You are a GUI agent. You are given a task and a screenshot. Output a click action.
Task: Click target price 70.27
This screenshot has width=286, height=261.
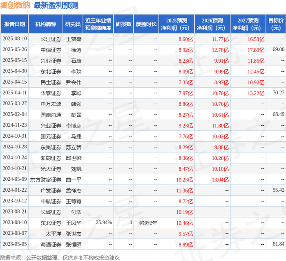(279, 93)
